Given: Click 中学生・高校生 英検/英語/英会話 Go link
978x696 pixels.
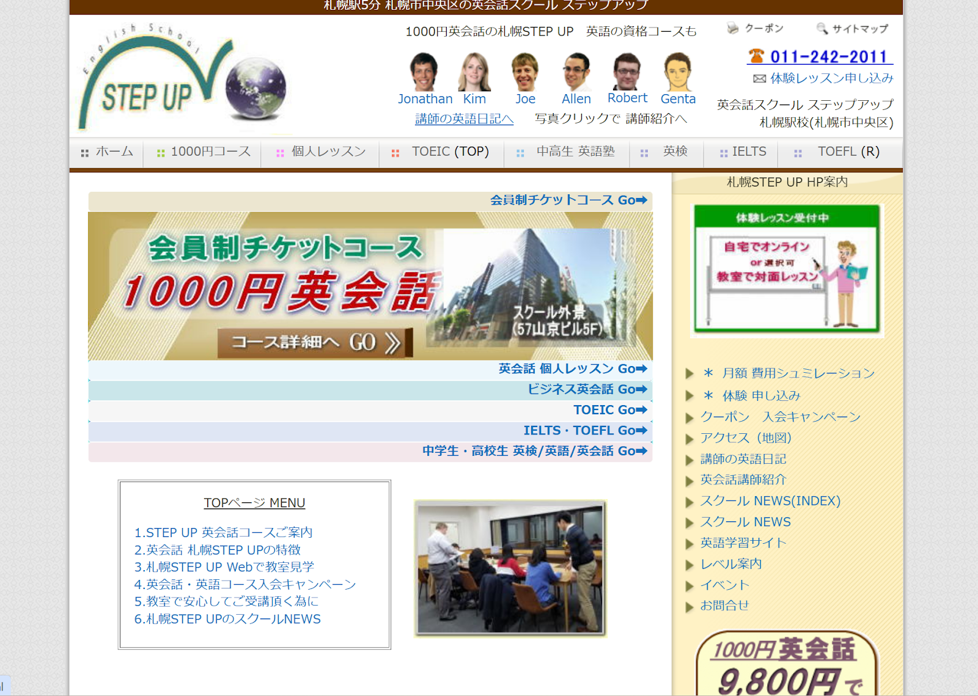Looking at the screenshot, I should click(535, 451).
